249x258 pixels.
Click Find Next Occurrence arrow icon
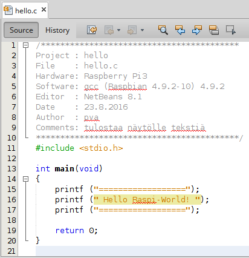tap(197, 30)
